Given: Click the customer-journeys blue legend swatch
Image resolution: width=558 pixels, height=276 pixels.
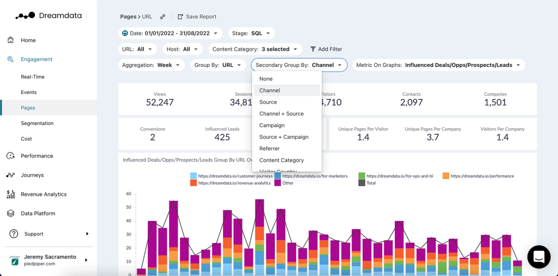Looking at the screenshot, I should pos(193,176).
